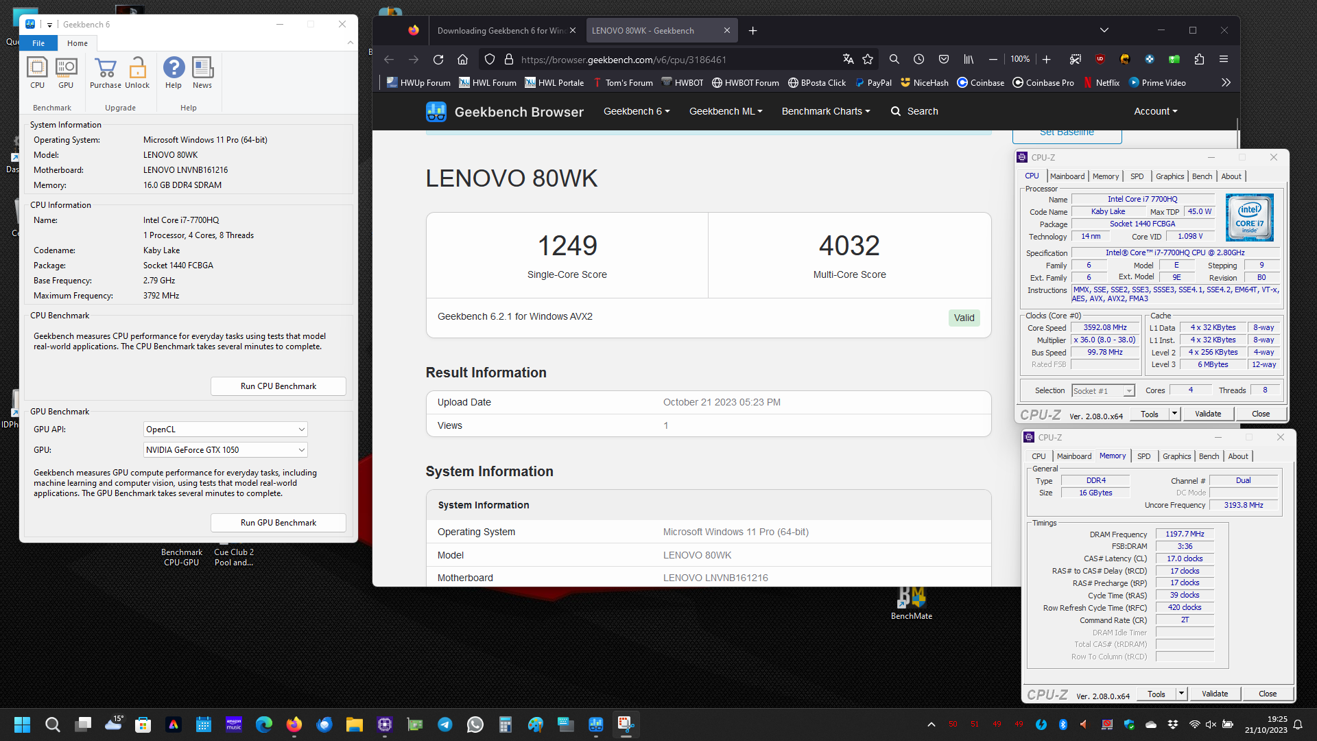Switch to Bench tab in lower CPU-Z window

(1209, 456)
